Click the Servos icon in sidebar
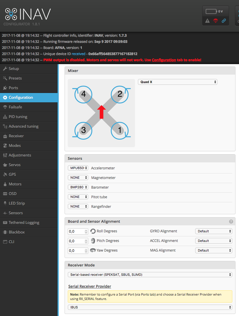 [5, 165]
